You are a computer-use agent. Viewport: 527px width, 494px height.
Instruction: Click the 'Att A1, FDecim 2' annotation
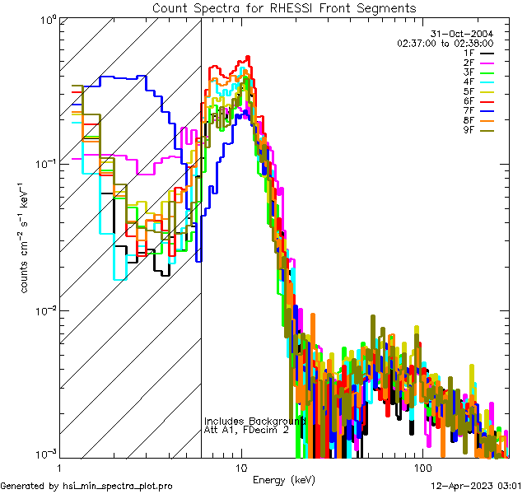pos(246,430)
